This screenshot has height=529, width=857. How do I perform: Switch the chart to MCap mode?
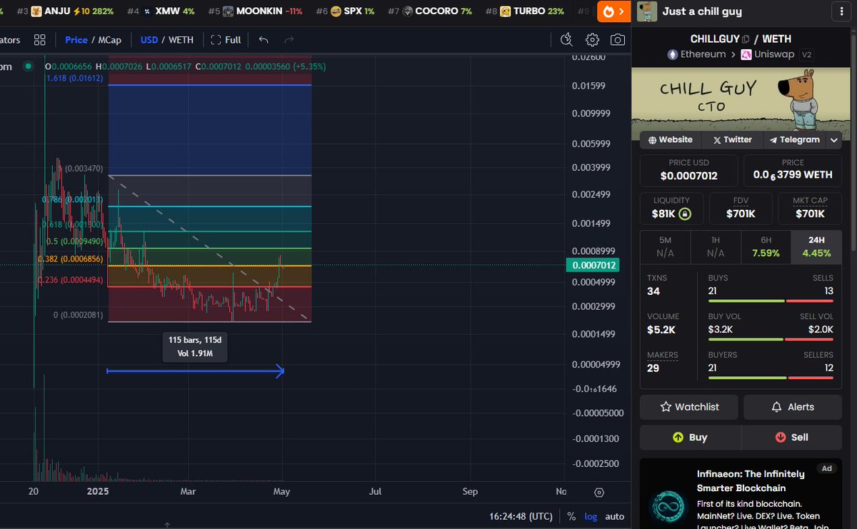pyautogui.click(x=109, y=40)
